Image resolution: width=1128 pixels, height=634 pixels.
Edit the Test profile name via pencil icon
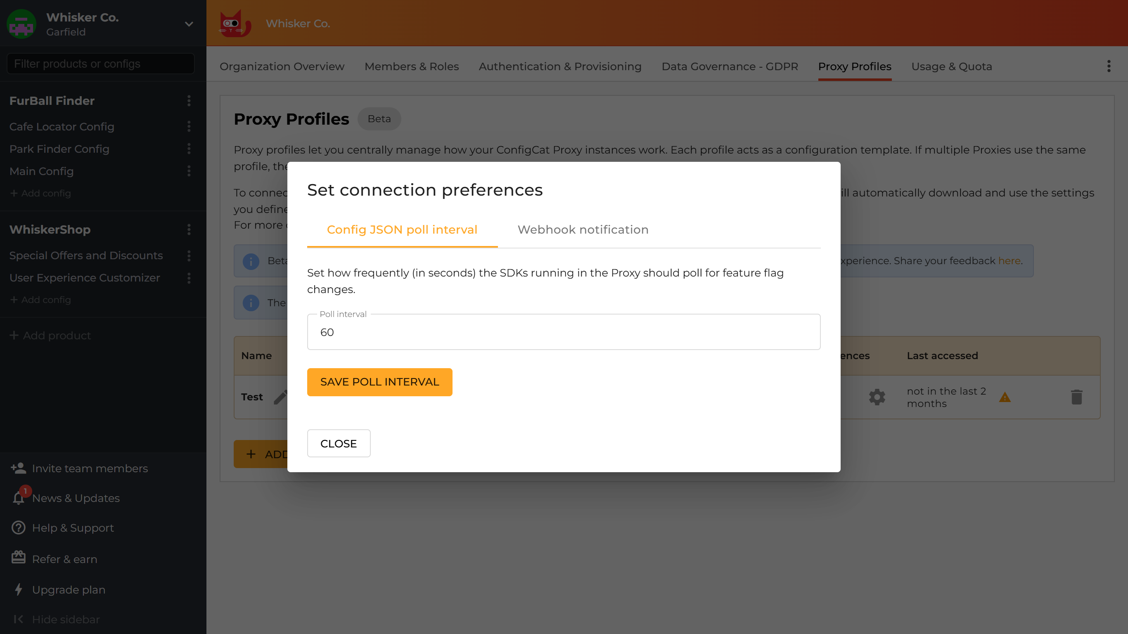pyautogui.click(x=280, y=397)
